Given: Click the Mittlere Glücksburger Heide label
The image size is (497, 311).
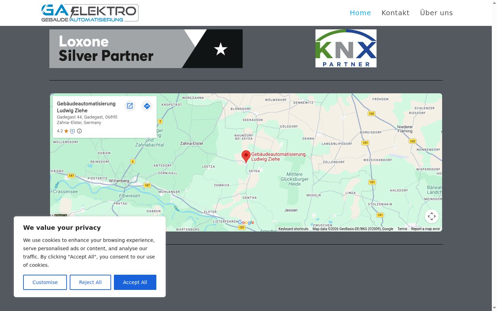Looking at the screenshot, I should click(295, 179).
